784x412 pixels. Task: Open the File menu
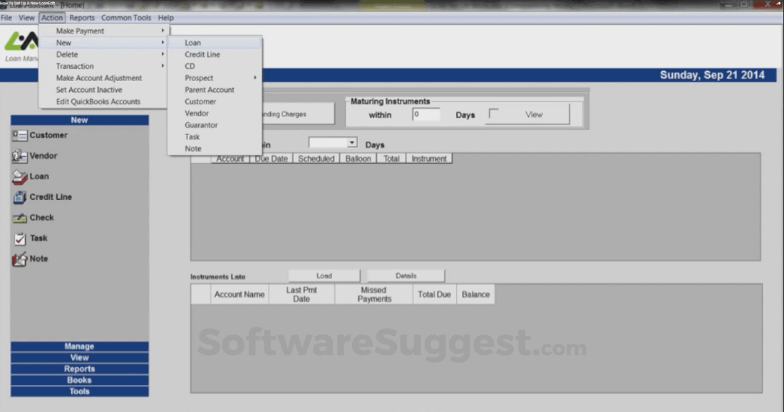coord(6,18)
